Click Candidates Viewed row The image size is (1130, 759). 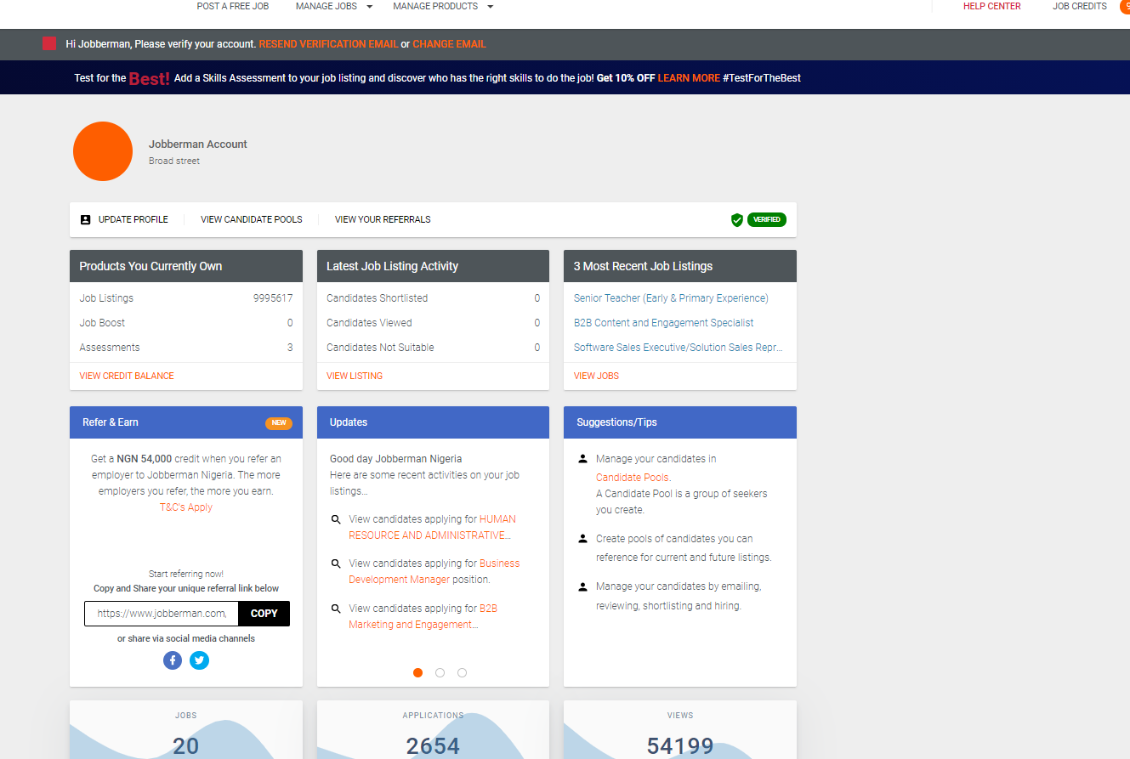pos(433,323)
